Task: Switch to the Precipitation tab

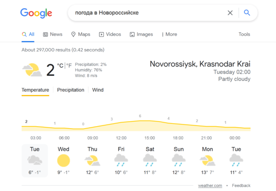Action: click(70, 90)
